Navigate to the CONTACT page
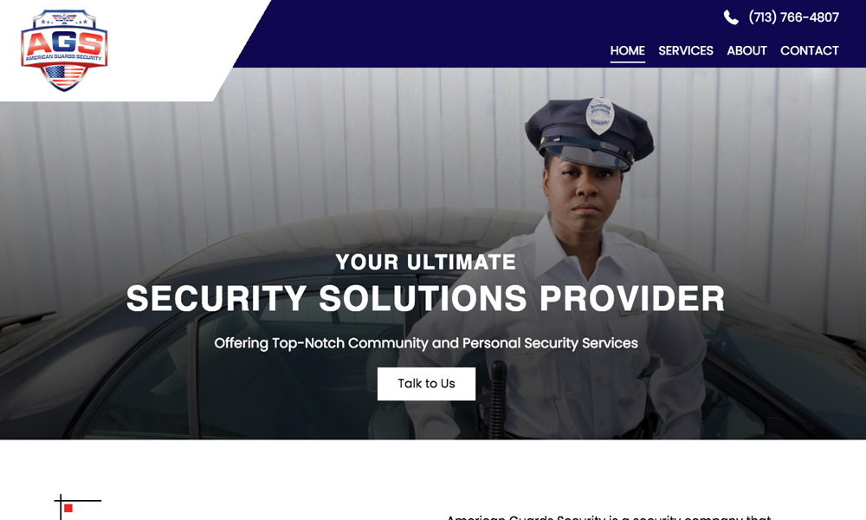This screenshot has height=520, width=866. click(809, 51)
